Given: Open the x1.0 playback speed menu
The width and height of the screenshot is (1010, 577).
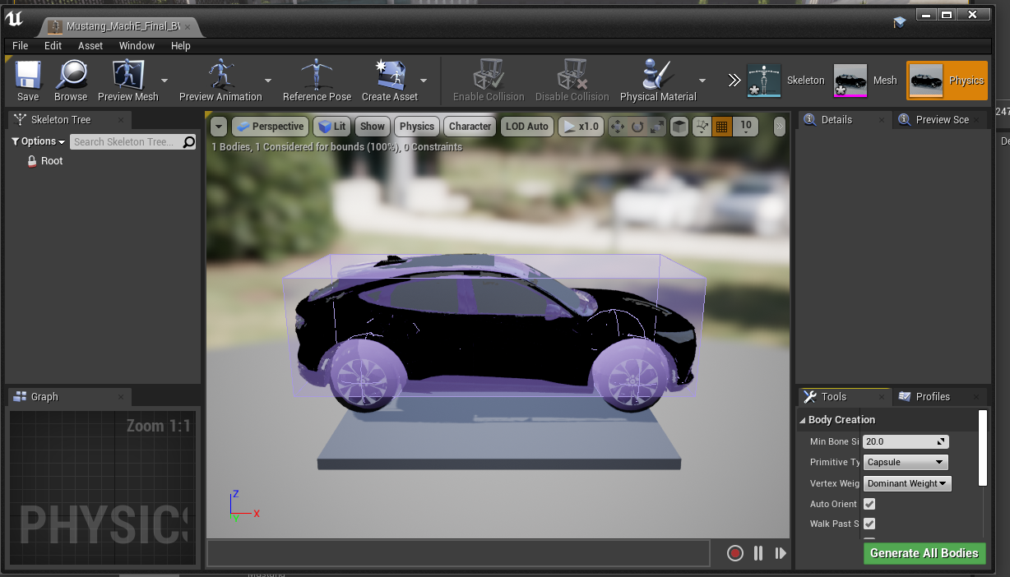Looking at the screenshot, I should tap(581, 127).
